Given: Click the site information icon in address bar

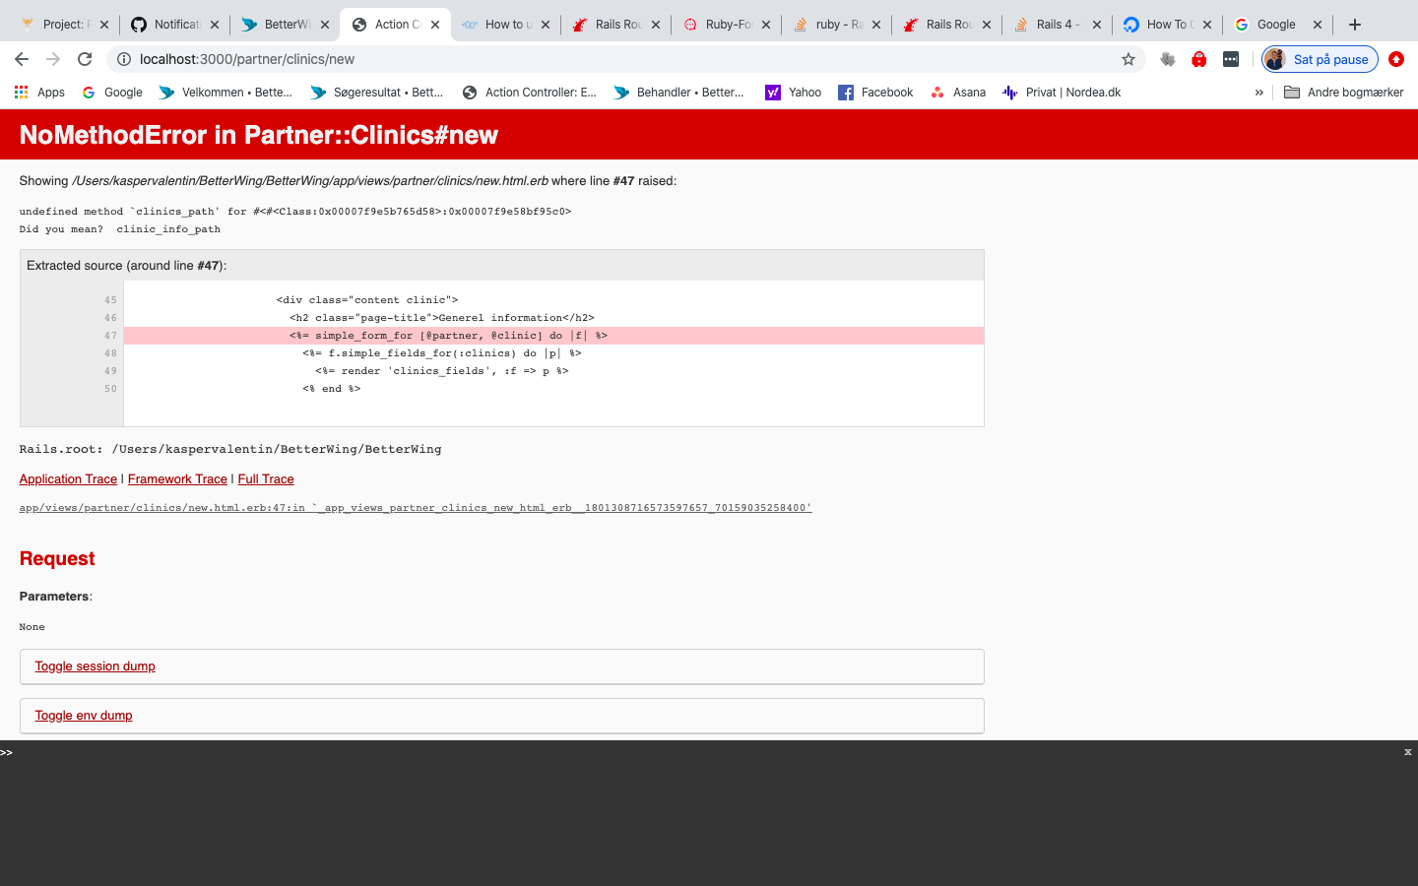Looking at the screenshot, I should (124, 59).
